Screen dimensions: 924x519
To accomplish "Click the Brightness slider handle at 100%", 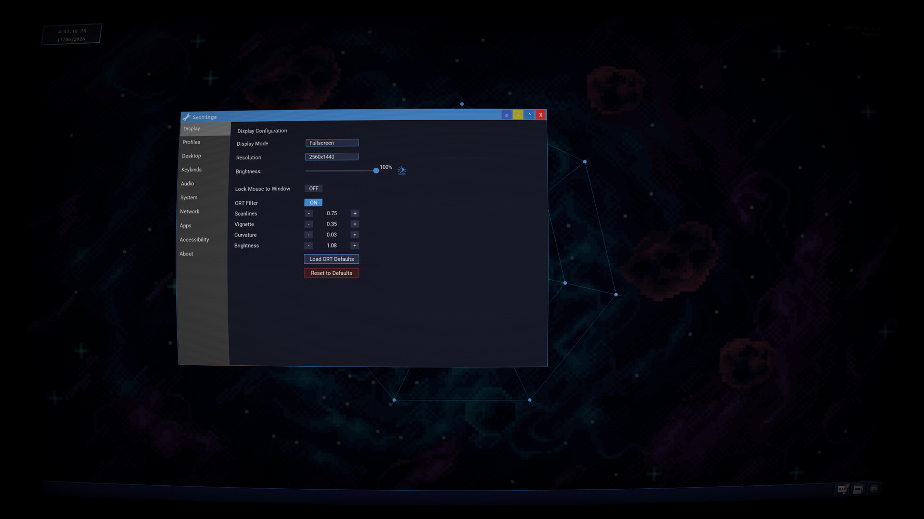I will tap(376, 171).
